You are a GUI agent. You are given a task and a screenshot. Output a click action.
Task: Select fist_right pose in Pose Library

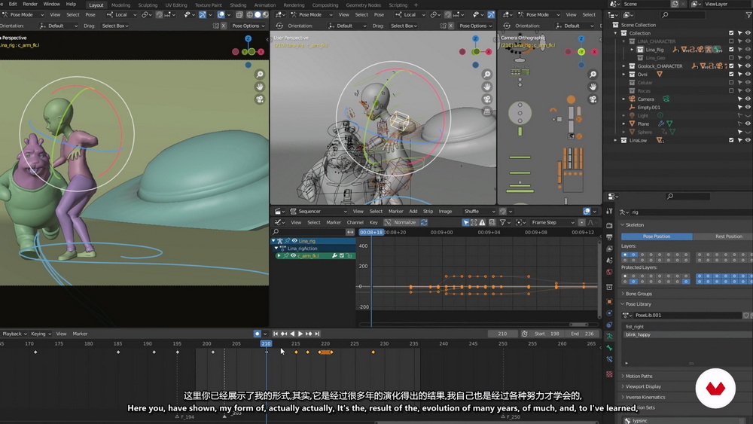coord(687,327)
